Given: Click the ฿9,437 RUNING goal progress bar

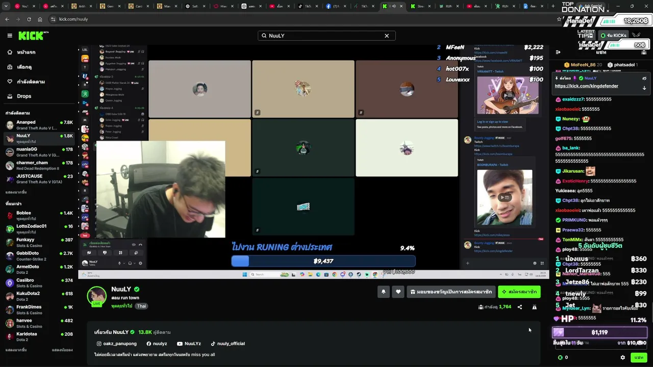Looking at the screenshot, I should click(x=323, y=261).
